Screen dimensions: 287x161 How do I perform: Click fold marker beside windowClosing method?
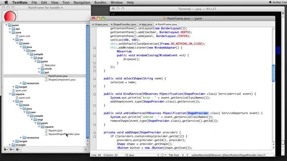[95, 55]
